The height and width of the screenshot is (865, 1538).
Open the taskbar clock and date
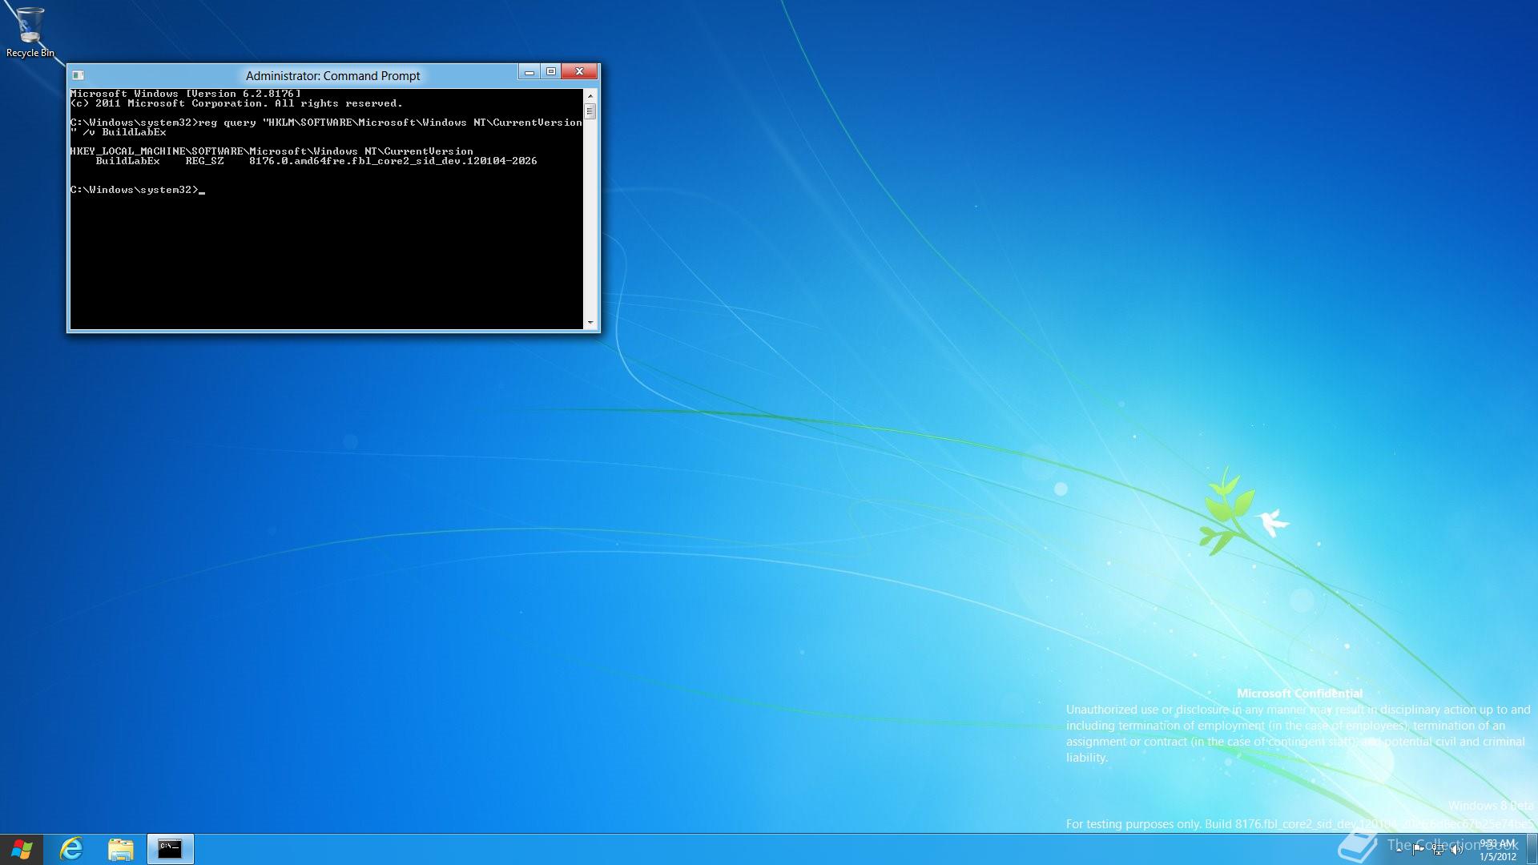click(x=1497, y=850)
